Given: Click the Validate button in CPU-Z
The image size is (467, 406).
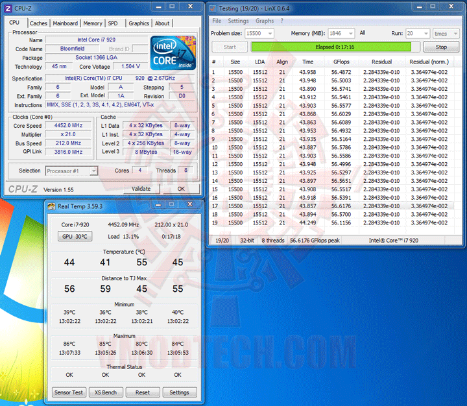Looking at the screenshot, I should [x=141, y=189].
